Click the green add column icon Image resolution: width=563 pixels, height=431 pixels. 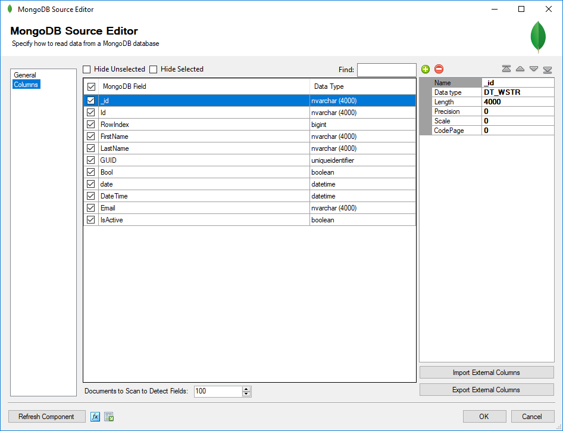pyautogui.click(x=426, y=69)
